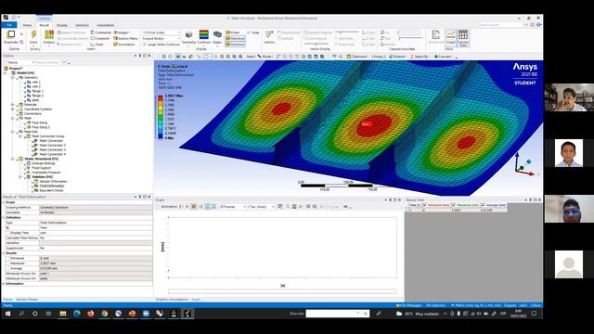Click the Duplicate icon in the ribbon
594x334 pixels.
coord(11,35)
